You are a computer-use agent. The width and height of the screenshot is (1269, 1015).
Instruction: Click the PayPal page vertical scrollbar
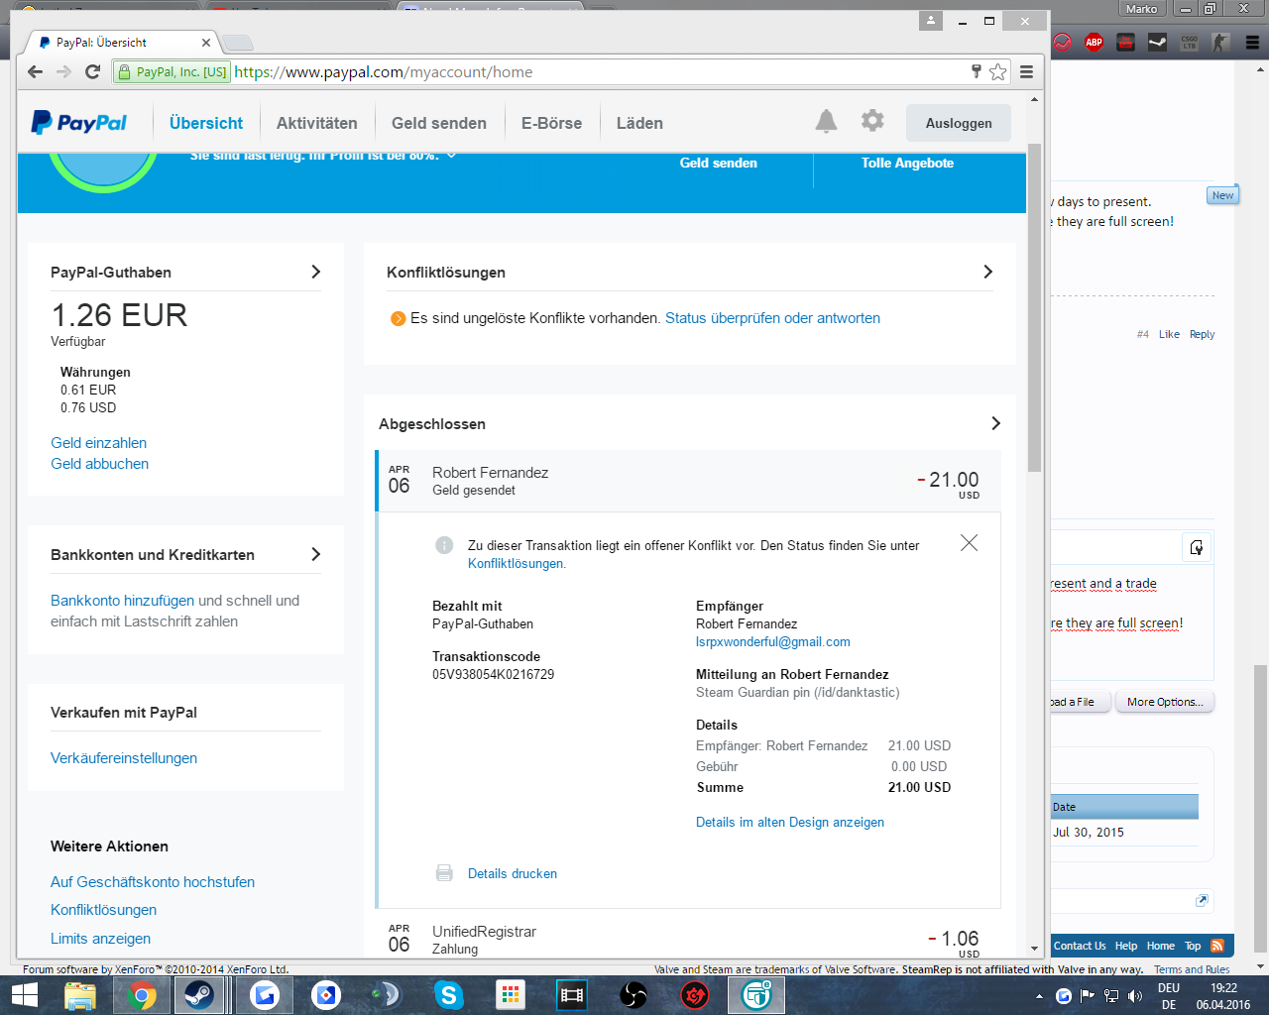[x=1034, y=307]
